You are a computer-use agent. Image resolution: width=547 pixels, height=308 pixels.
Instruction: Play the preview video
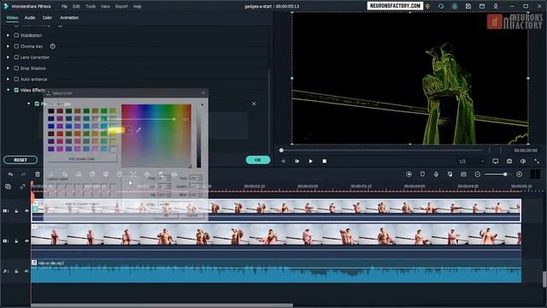click(x=310, y=161)
